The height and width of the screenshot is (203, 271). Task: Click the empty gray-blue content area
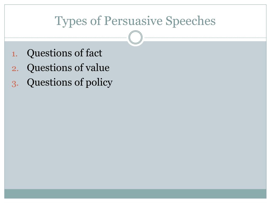[135, 138]
